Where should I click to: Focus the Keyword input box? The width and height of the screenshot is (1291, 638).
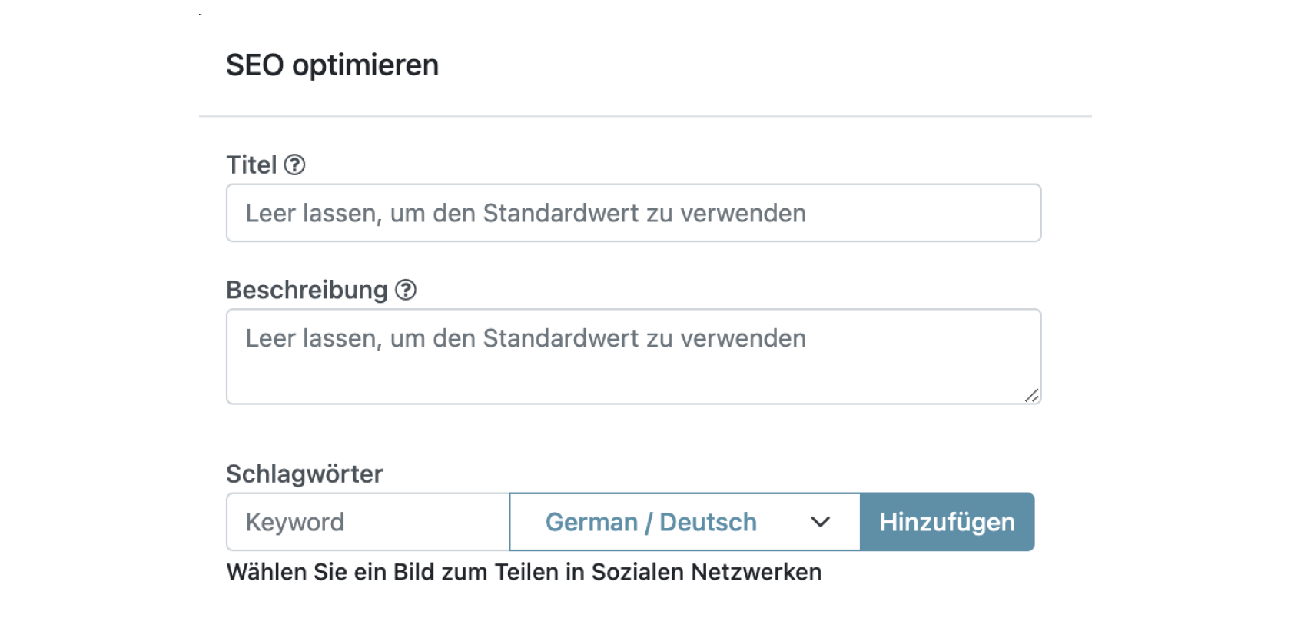367,522
